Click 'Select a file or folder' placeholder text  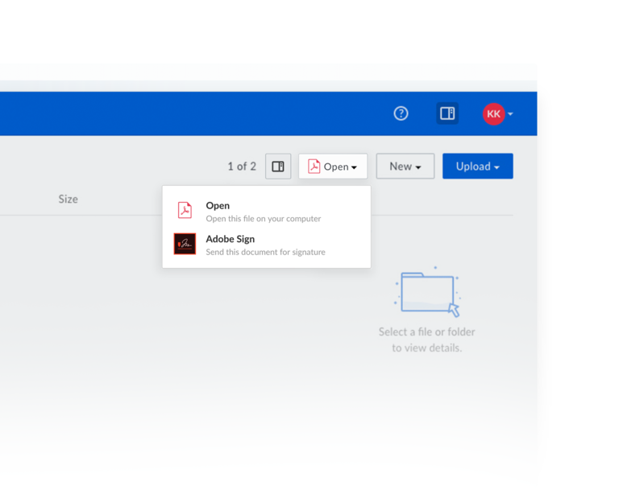point(426,331)
